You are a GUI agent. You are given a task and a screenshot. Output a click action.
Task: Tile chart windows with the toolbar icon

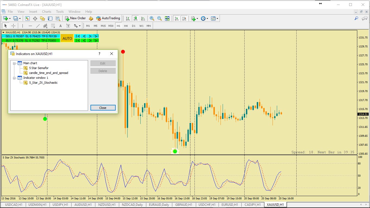[x=167, y=18]
